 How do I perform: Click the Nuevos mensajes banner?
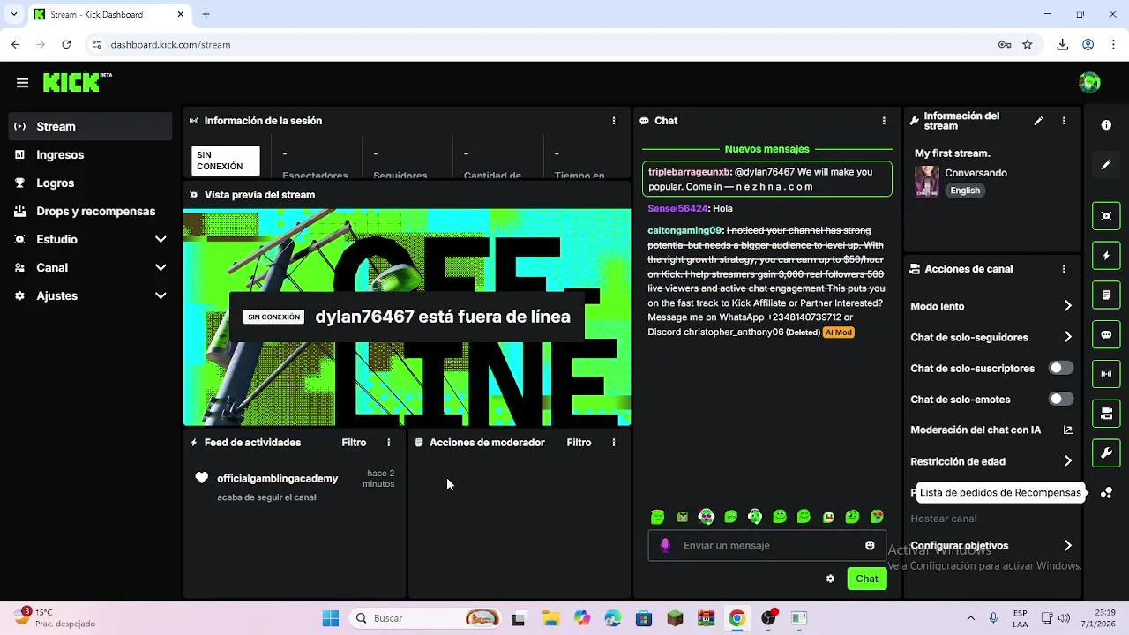tap(766, 149)
